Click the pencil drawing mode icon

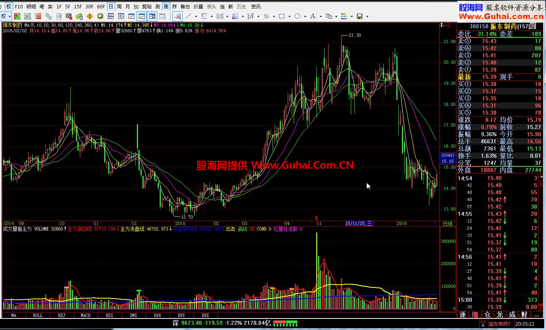pyautogui.click(x=178, y=16)
